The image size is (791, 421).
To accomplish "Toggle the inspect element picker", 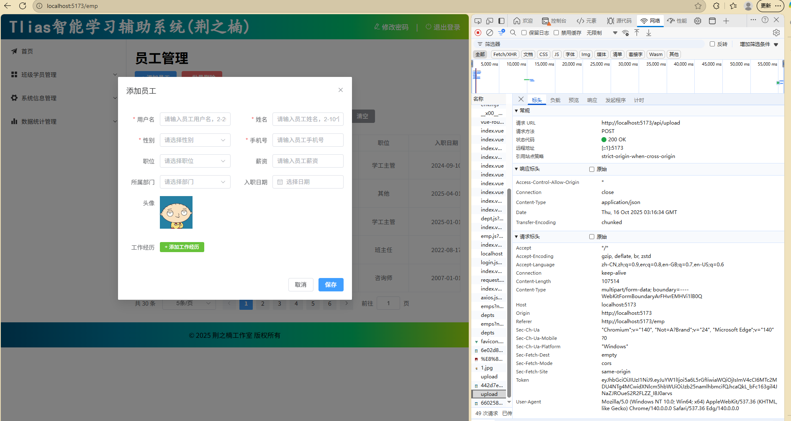I will (478, 21).
